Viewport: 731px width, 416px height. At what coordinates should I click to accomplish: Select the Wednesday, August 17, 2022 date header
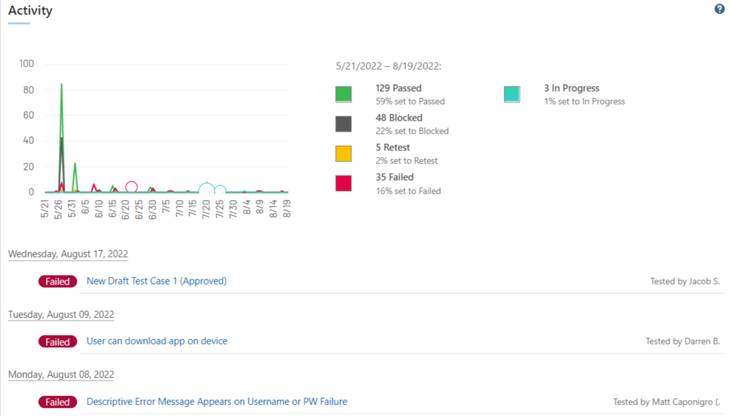(68, 254)
